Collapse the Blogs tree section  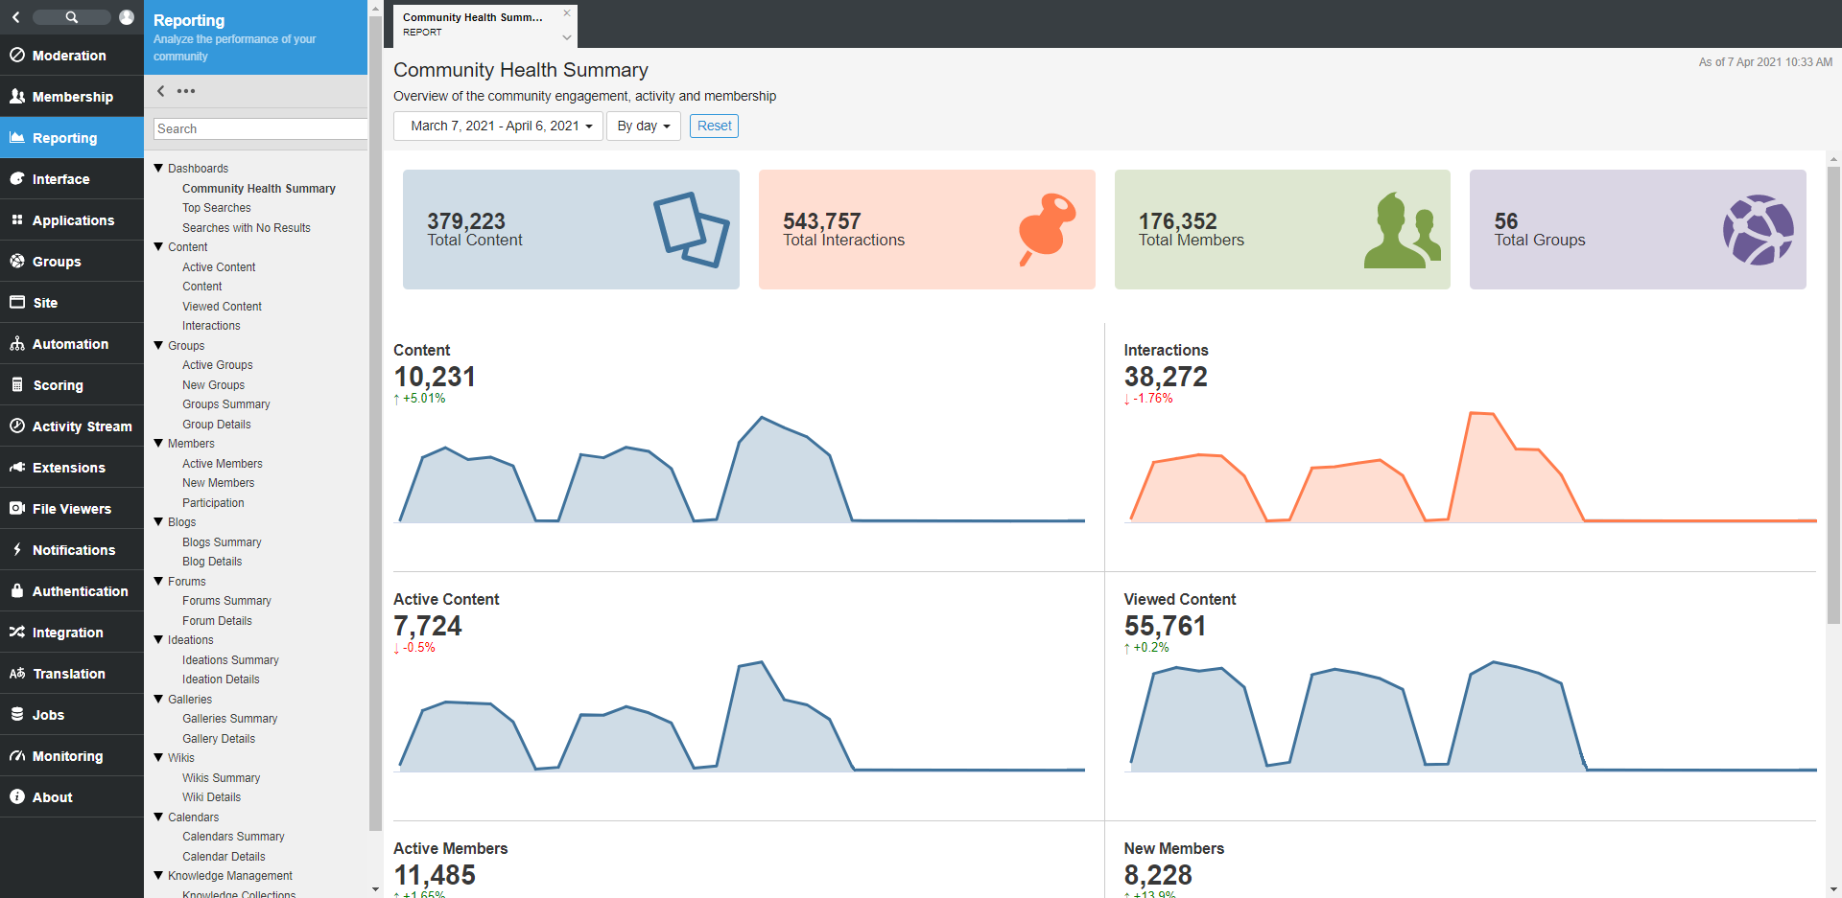pyautogui.click(x=158, y=521)
